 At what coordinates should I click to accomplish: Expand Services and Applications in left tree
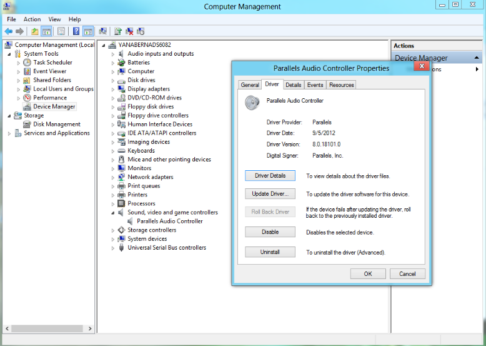click(9, 133)
